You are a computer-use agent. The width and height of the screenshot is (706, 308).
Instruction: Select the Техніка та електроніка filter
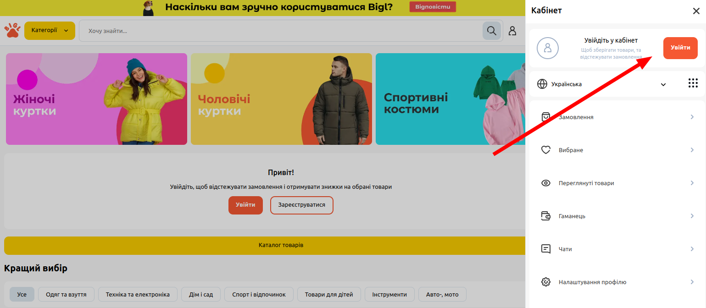click(x=138, y=294)
